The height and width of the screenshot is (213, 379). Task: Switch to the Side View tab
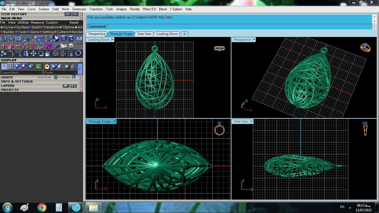[145, 34]
